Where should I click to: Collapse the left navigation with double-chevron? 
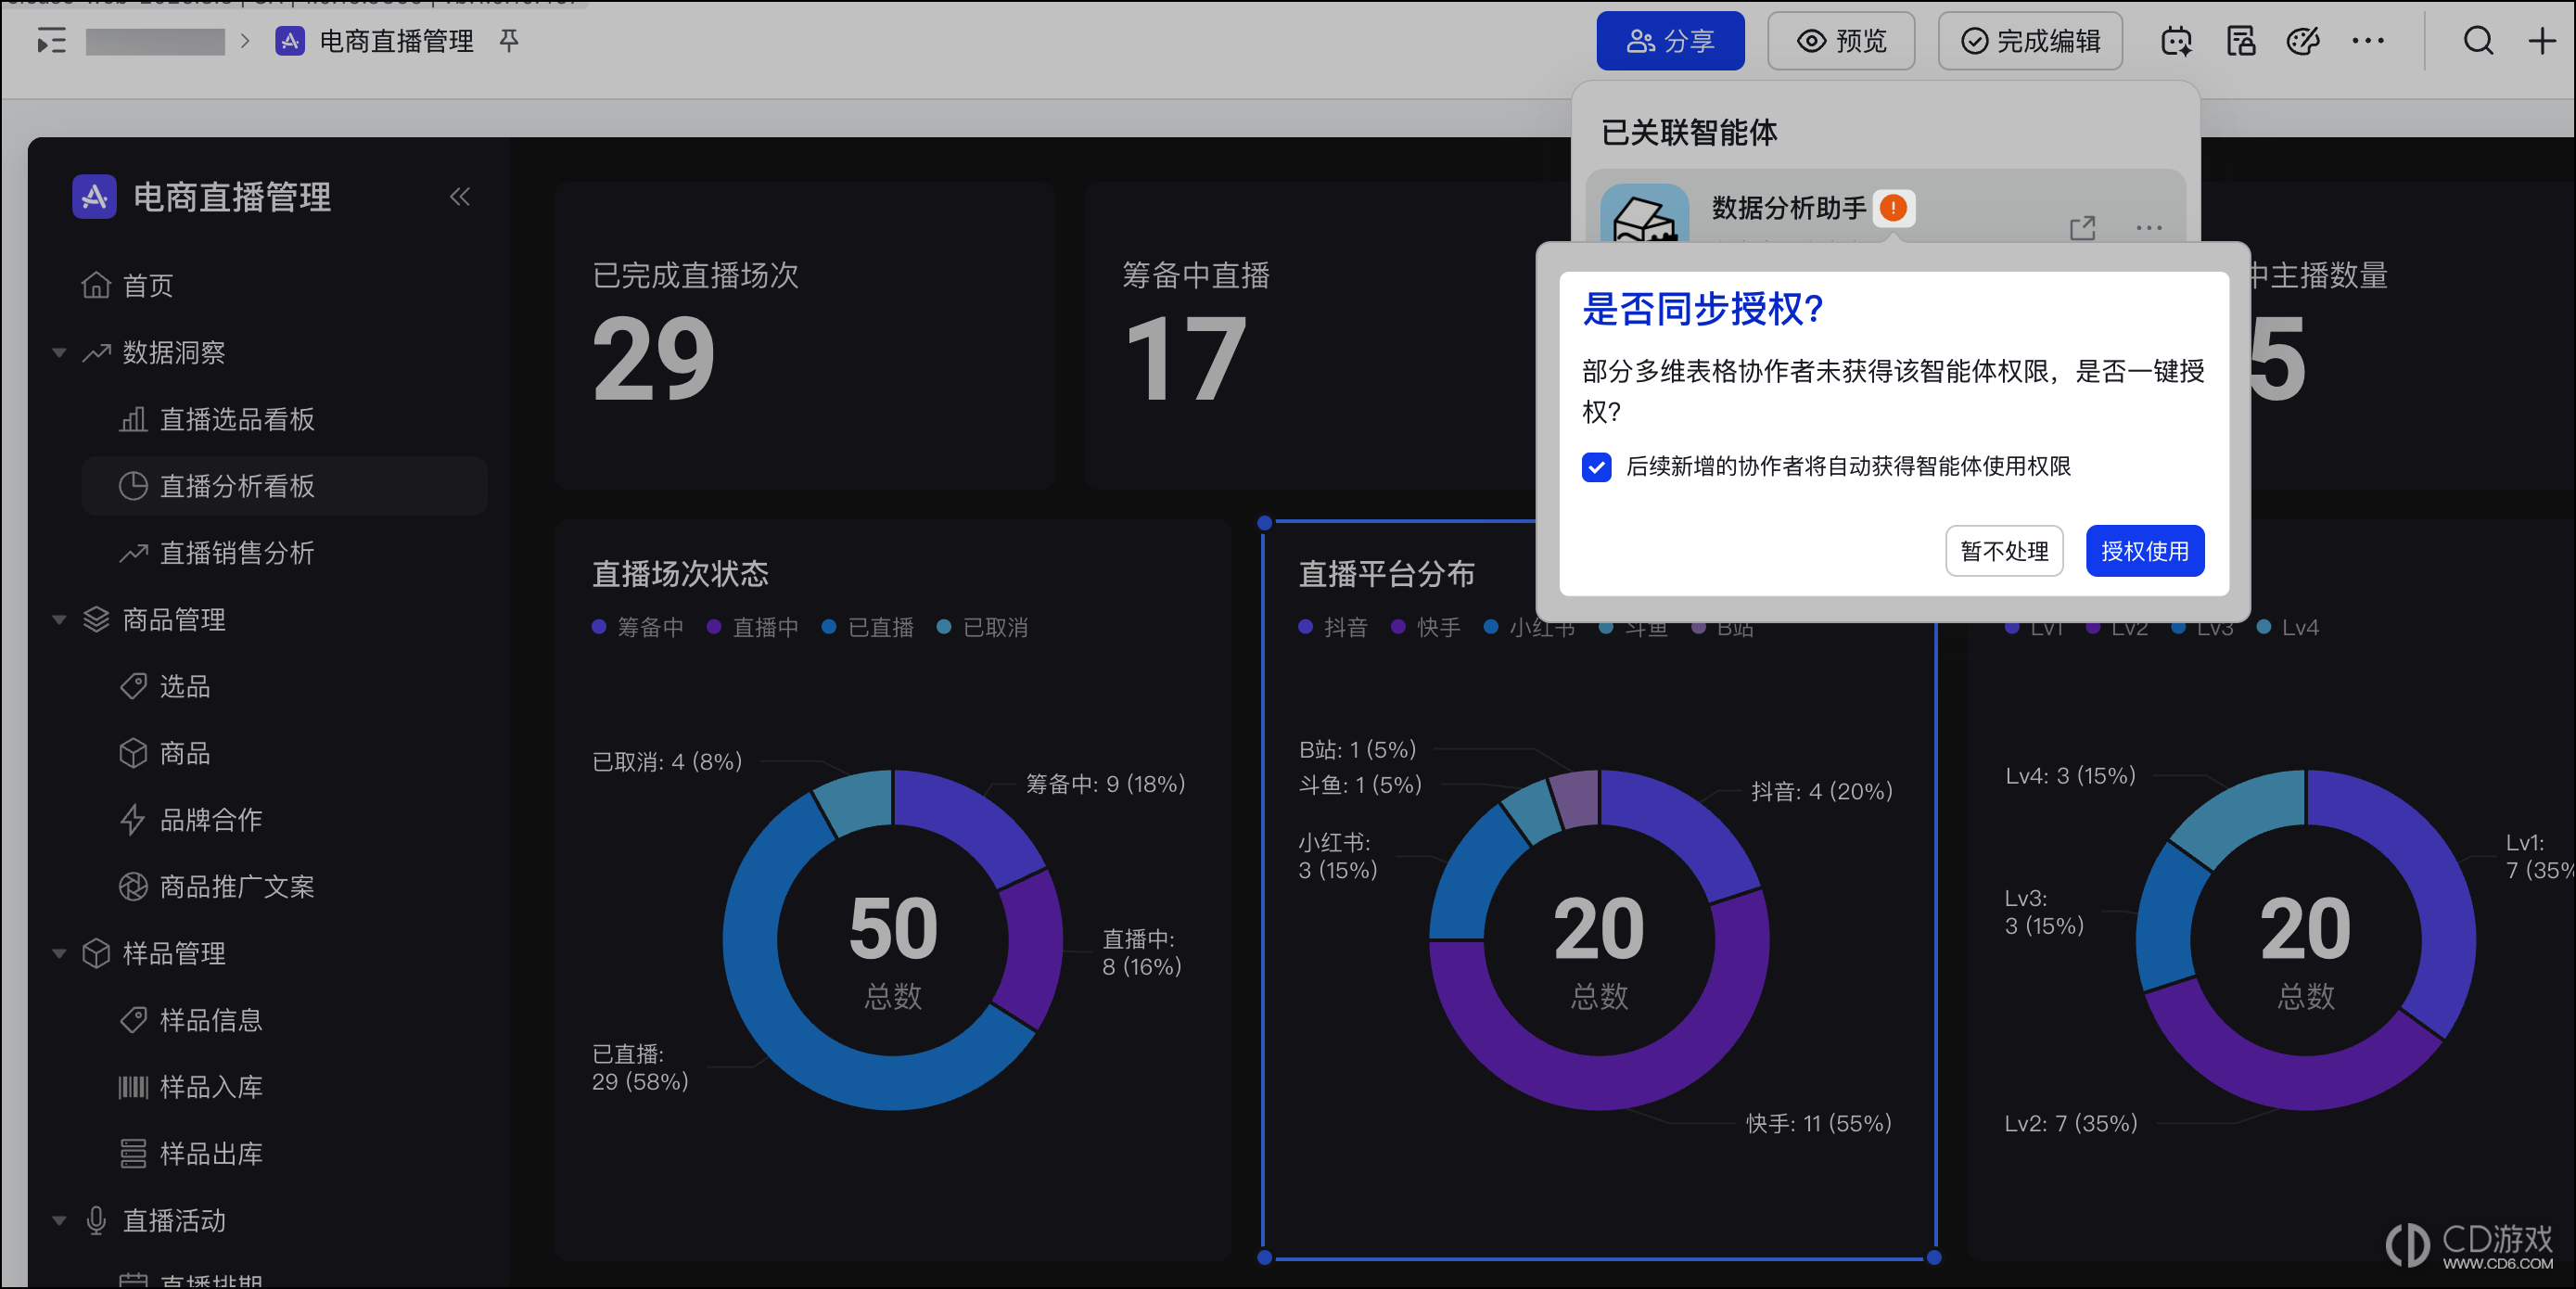point(459,197)
